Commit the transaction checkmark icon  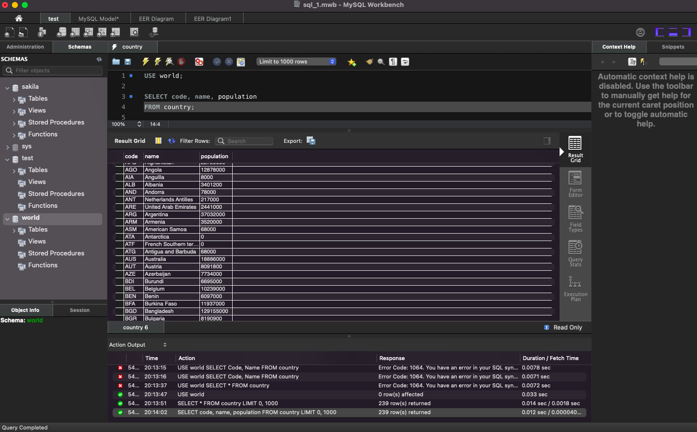pos(217,62)
